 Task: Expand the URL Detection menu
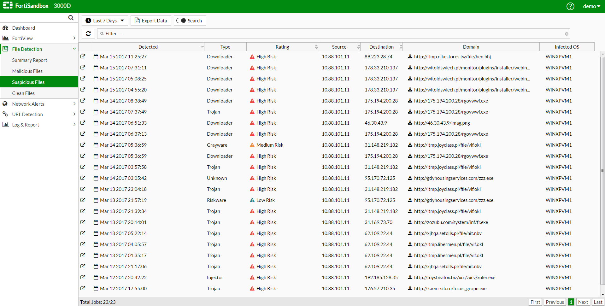[x=74, y=114]
